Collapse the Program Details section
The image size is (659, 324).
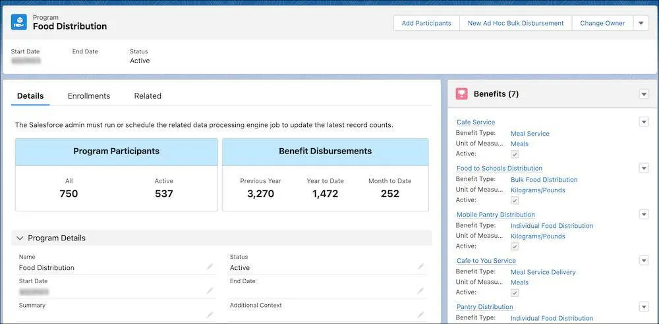[20, 238]
